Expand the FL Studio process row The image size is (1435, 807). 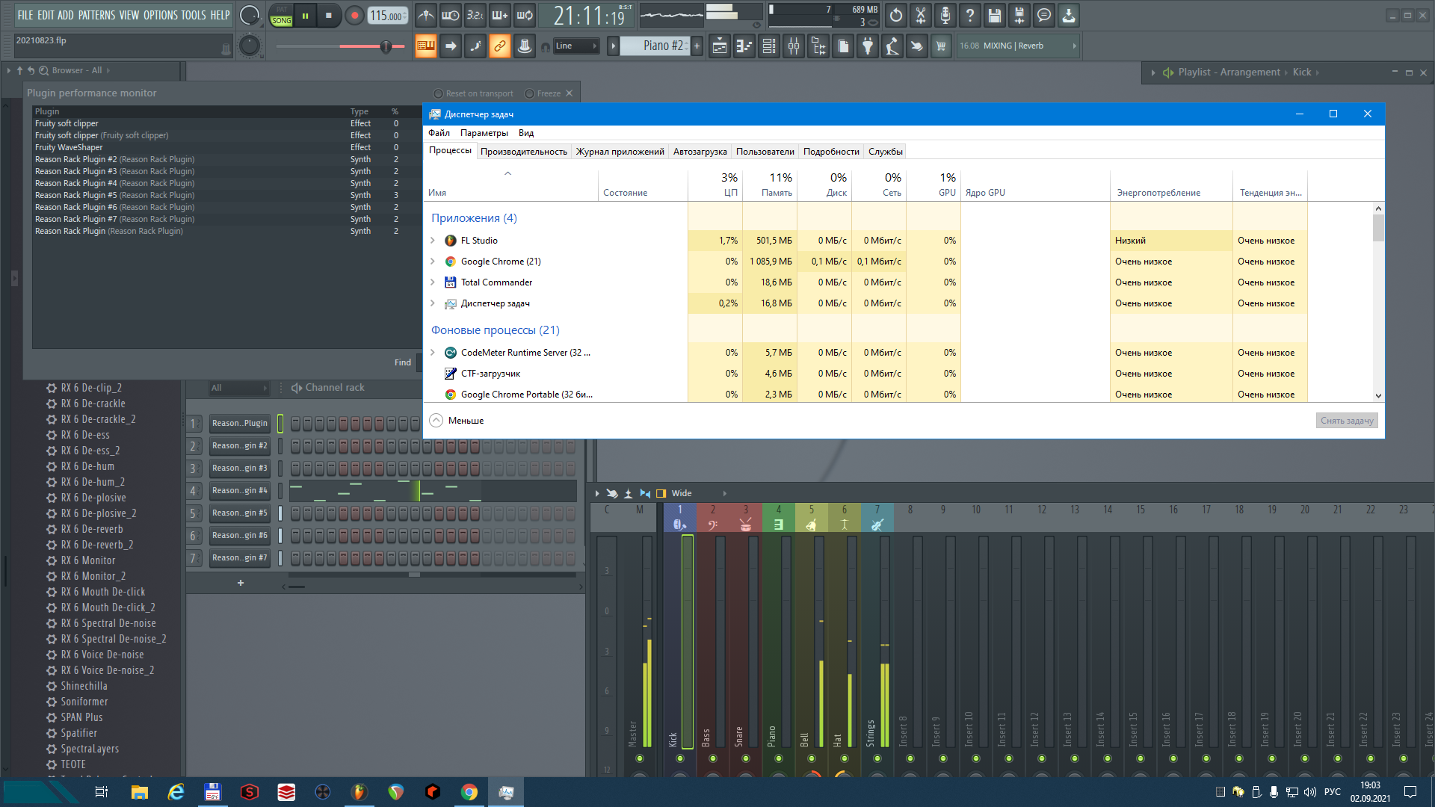tap(433, 241)
